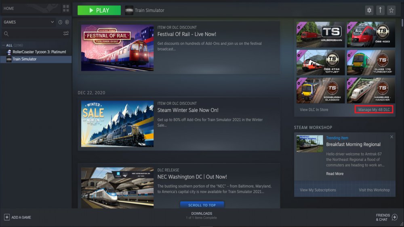Image resolution: width=404 pixels, height=227 pixels.
Task: Open View DLC In Store link
Action: click(x=314, y=110)
